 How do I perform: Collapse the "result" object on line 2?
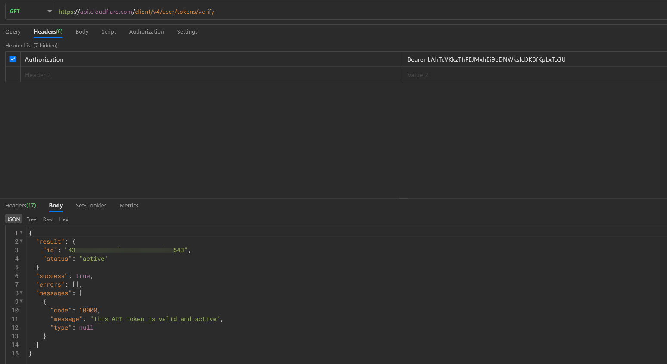coord(21,241)
